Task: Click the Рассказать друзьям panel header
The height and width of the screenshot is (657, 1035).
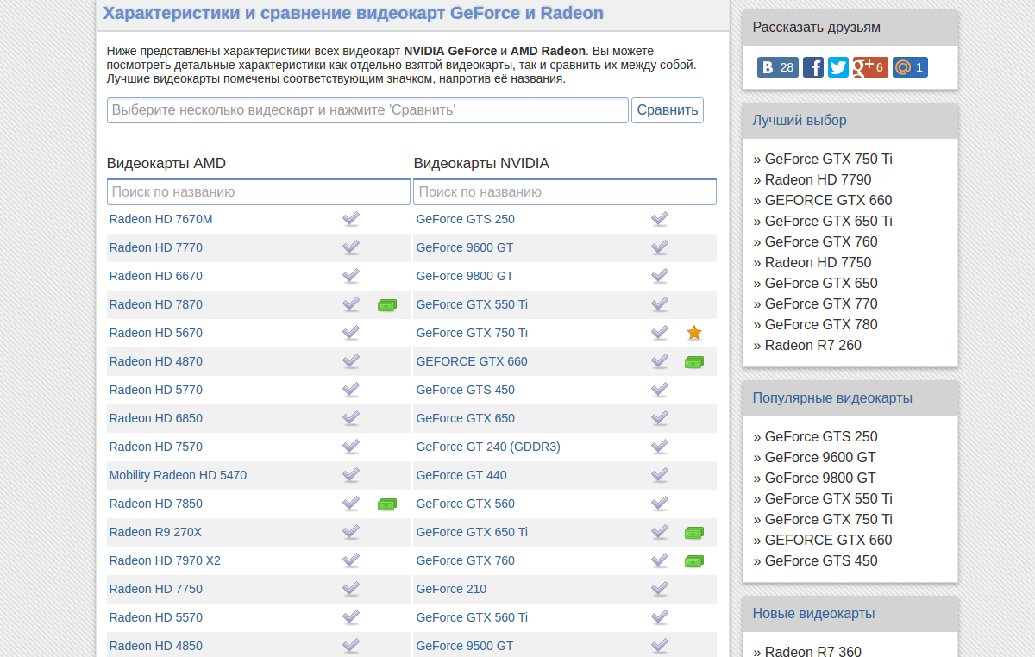Action: [850, 28]
